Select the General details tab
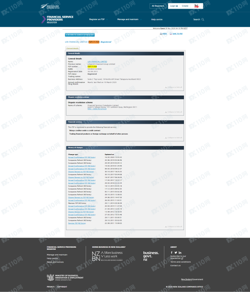The image size is (250, 292). point(73,48)
